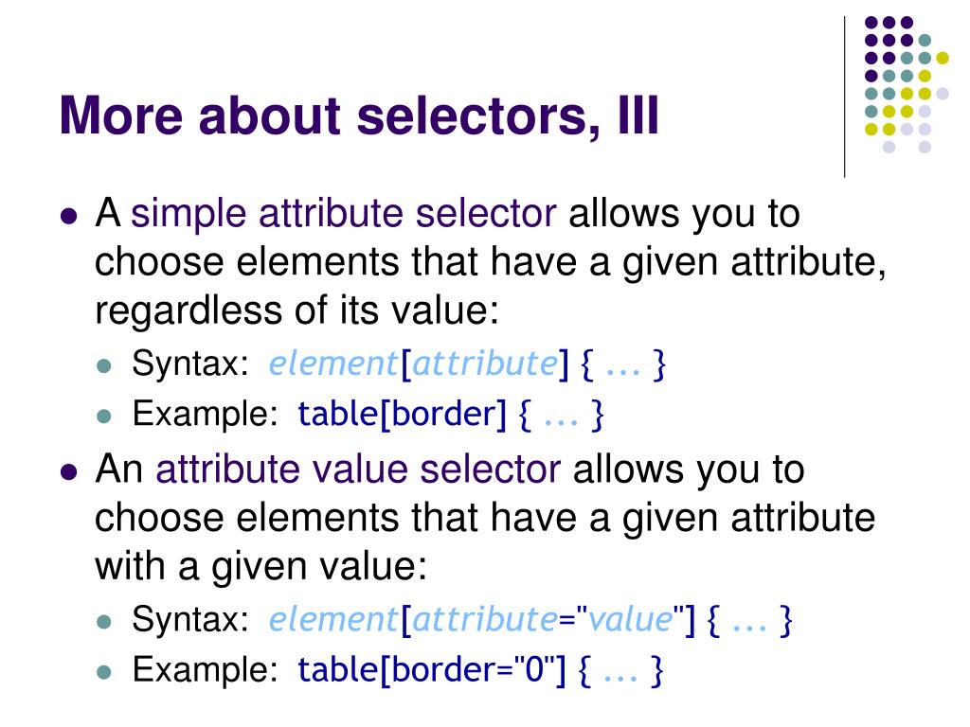
Task: Click the slide title 'More about selectors, III'
Action: (x=359, y=115)
